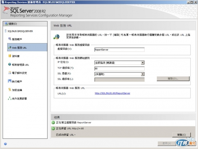Open the 加密金鑰 encryption keys page
The width and height of the screenshot is (198, 149).
(17, 90)
